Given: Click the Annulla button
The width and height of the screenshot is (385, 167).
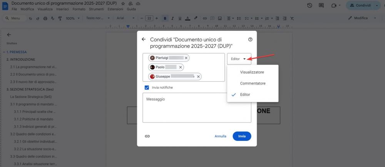Looking at the screenshot, I should click(x=221, y=136).
